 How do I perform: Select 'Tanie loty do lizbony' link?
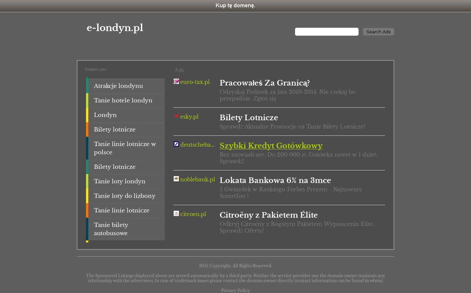click(x=125, y=196)
